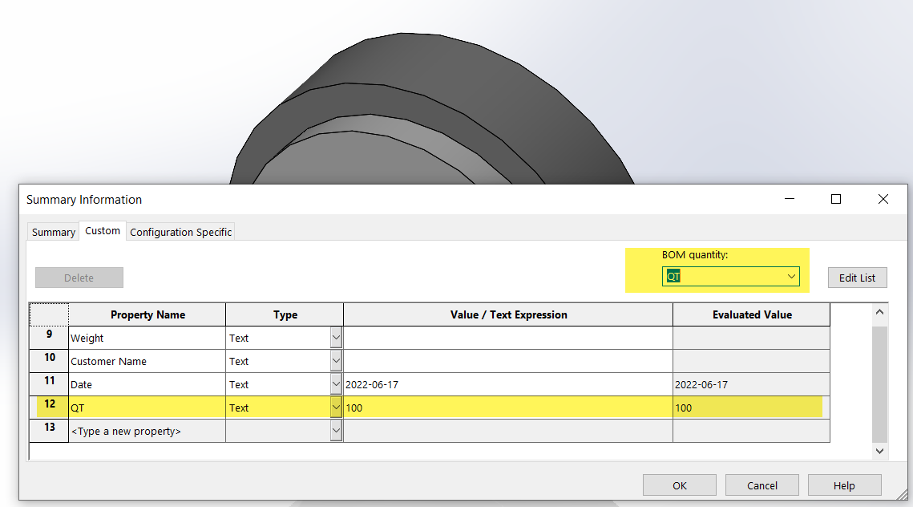Image resolution: width=913 pixels, height=507 pixels.
Task: Open the BOM quantity dropdown
Action: point(793,276)
